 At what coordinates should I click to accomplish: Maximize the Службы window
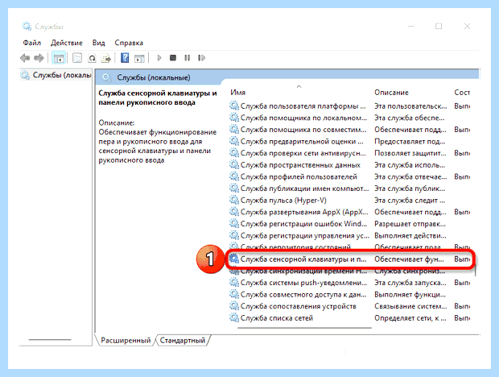coord(439,26)
